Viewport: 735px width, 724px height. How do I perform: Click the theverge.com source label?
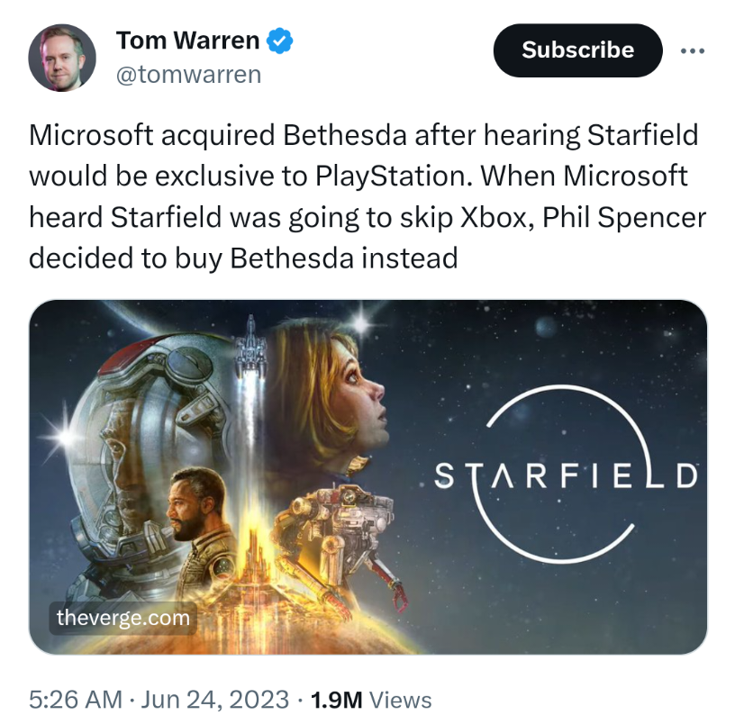[123, 618]
